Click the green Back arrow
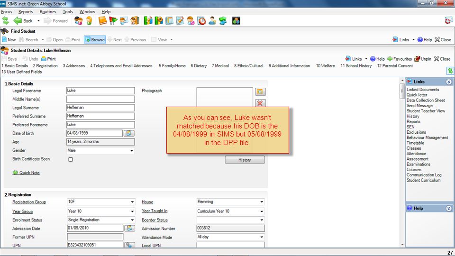This screenshot has height=256, width=455. 18,20
